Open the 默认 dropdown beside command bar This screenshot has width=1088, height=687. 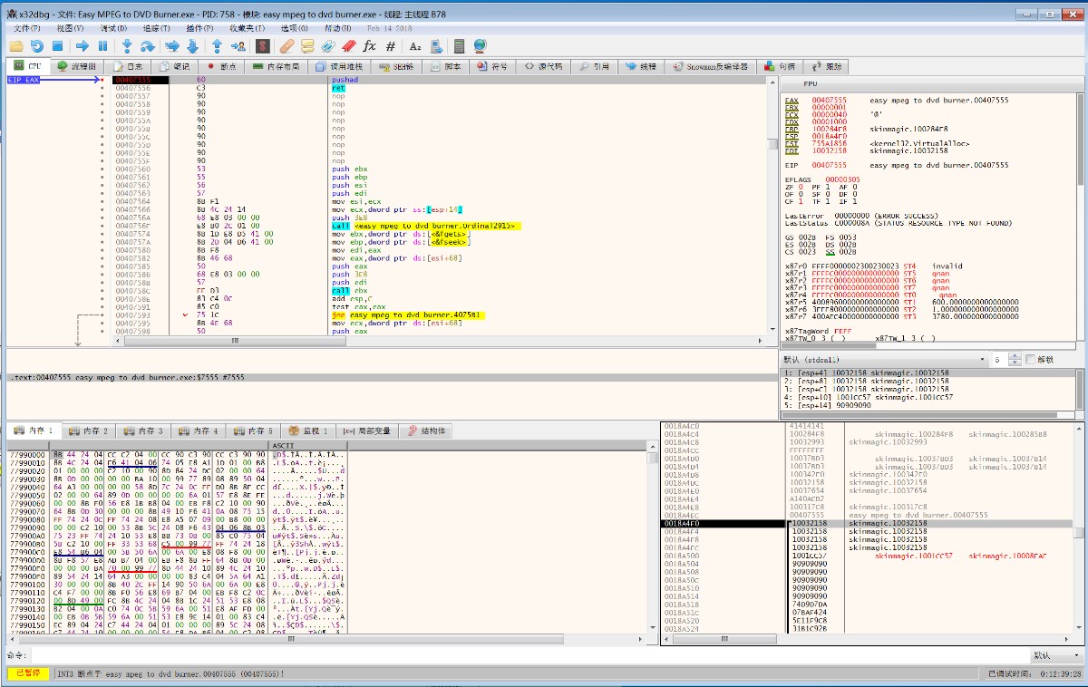pyautogui.click(x=1054, y=655)
